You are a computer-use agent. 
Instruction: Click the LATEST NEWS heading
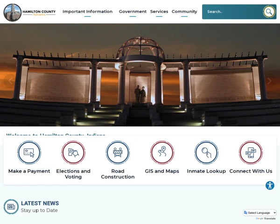point(40,203)
